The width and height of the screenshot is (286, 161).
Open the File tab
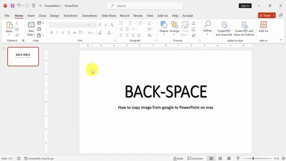(x=7, y=16)
